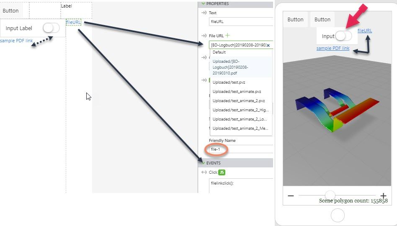This screenshot has width=397, height=226.
Task: Clear the File URL selection with the x
Action: coord(268,45)
